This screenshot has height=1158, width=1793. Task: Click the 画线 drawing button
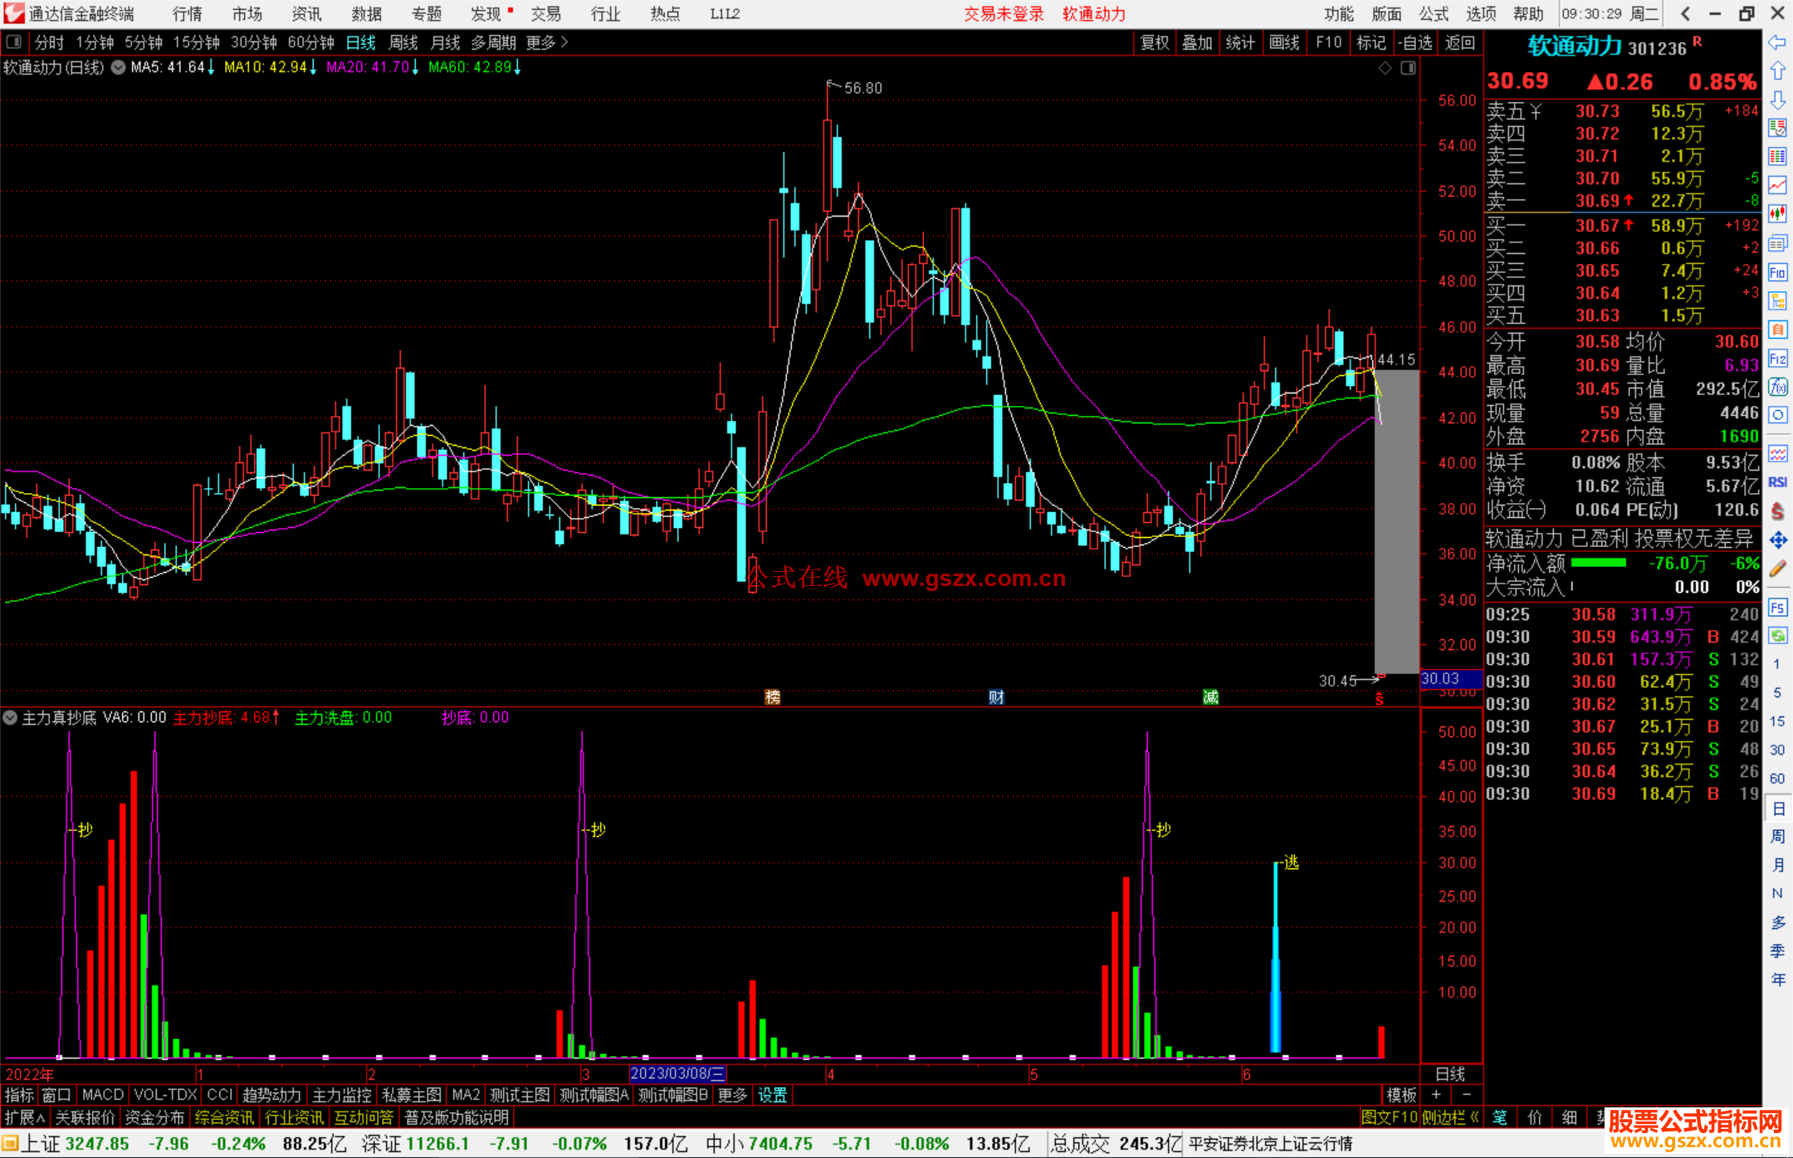(1284, 42)
